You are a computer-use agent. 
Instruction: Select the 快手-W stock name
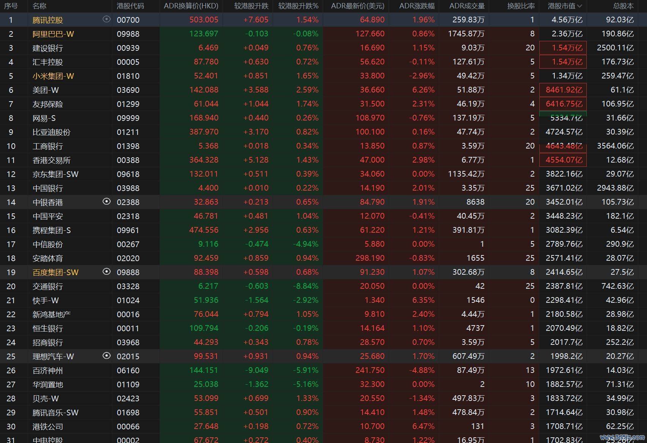click(x=46, y=300)
